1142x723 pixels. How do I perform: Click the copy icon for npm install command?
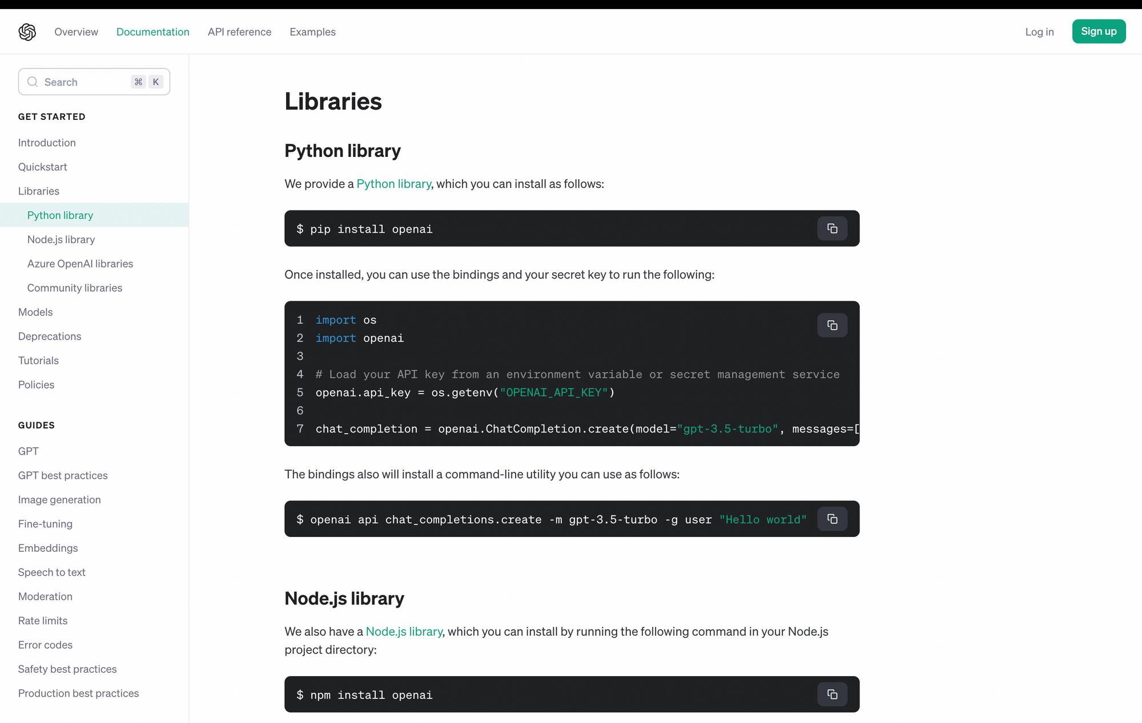point(833,694)
